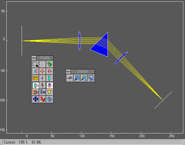This screenshot has height=145, width=185.
Task: Select the single curved surface tool
Action: coord(42,78)
